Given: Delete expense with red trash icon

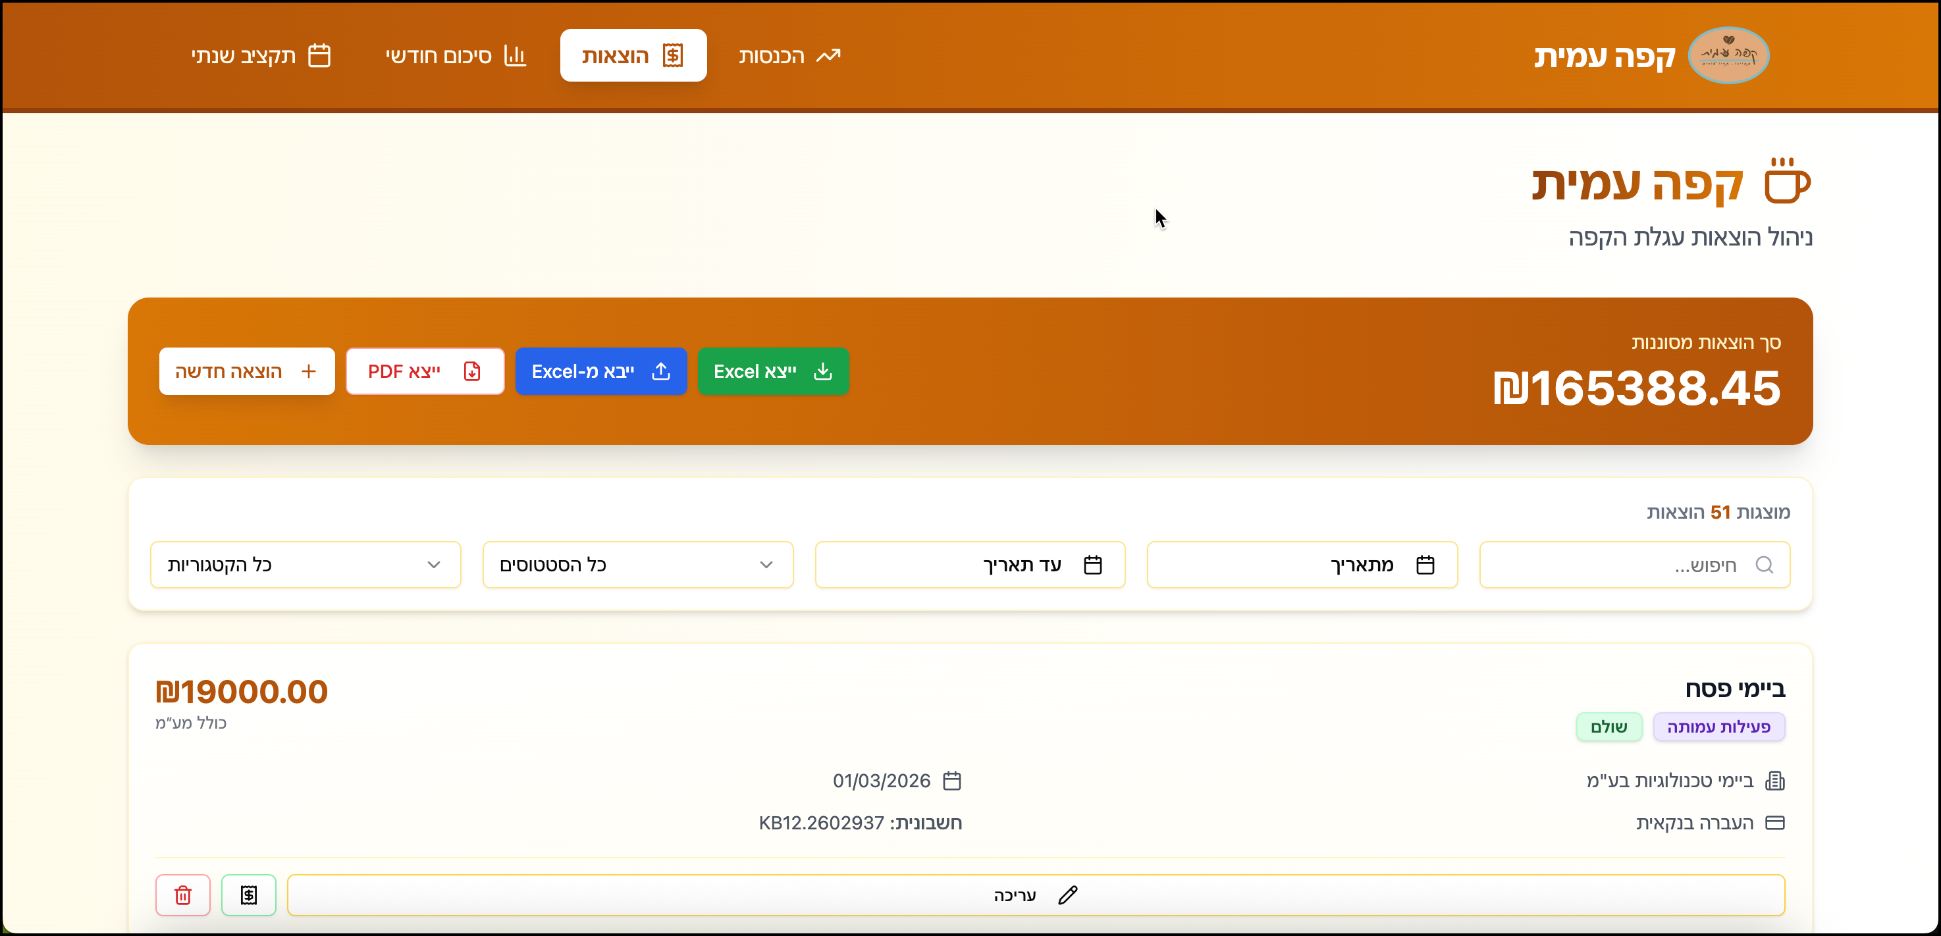Looking at the screenshot, I should (x=183, y=895).
